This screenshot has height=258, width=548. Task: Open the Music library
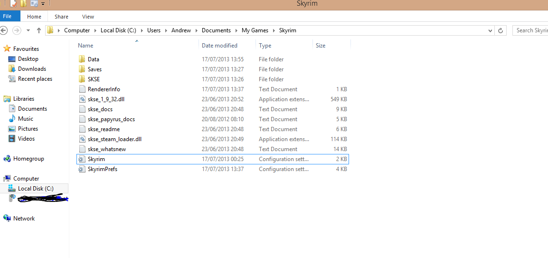(x=26, y=118)
